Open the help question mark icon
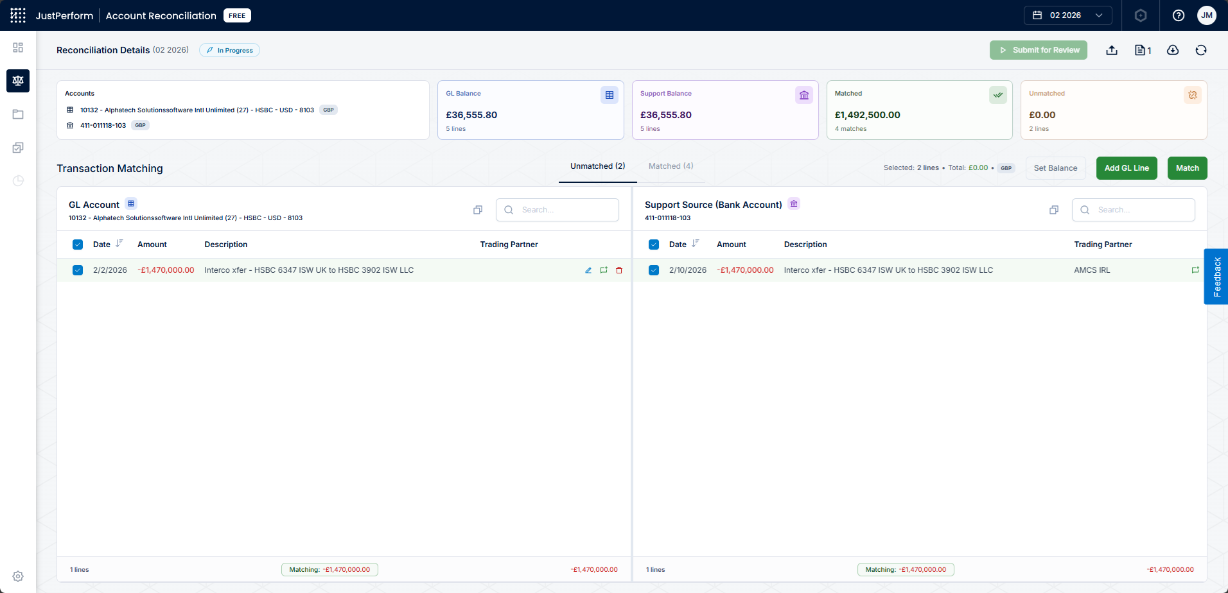 [1179, 15]
